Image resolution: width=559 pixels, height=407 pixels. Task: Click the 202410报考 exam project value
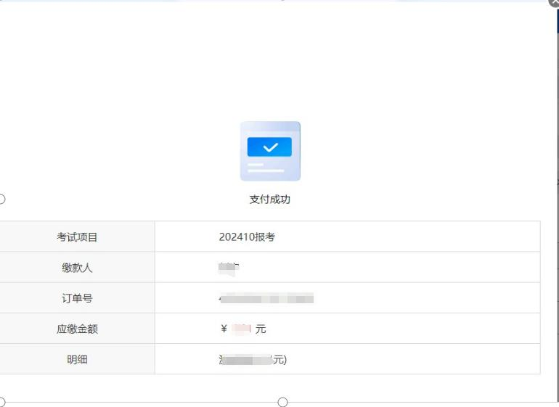pyautogui.click(x=247, y=237)
